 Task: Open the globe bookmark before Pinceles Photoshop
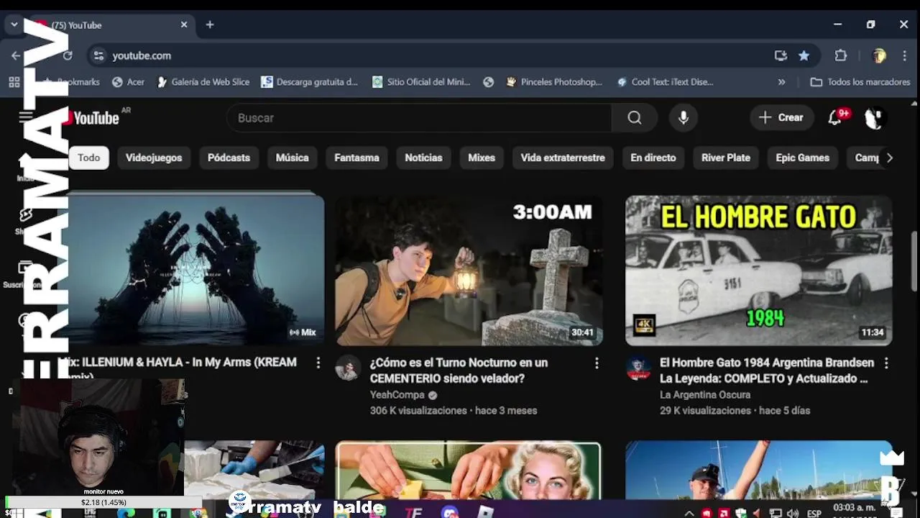488,82
